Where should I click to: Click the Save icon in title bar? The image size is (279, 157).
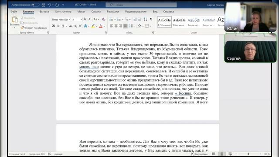tap(44, 5)
